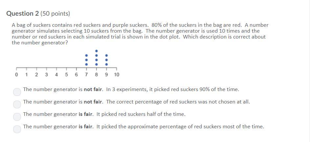The image size is (310, 142).
Task: Click the axis number 5 below the number line
Action: click(66, 75)
